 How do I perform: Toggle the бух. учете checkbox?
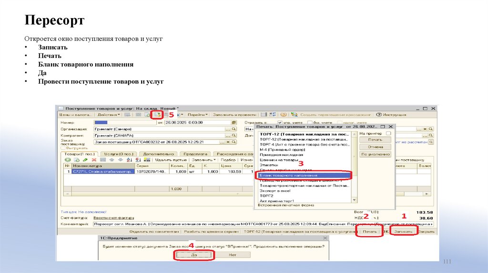tap(310, 123)
